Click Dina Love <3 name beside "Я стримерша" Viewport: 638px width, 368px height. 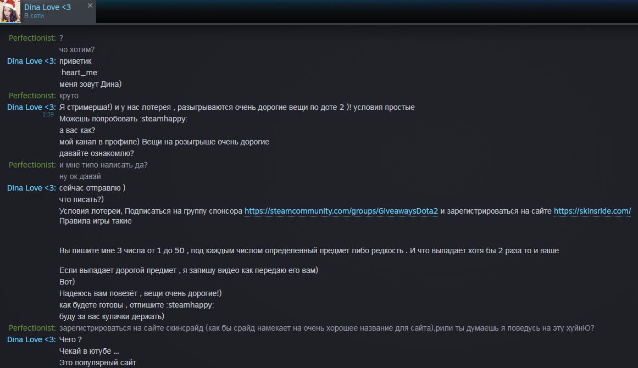(31, 107)
